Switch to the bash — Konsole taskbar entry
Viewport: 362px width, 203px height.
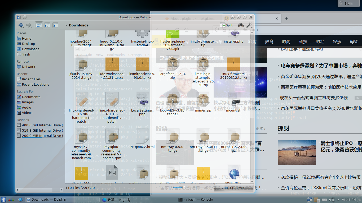tap(196, 200)
